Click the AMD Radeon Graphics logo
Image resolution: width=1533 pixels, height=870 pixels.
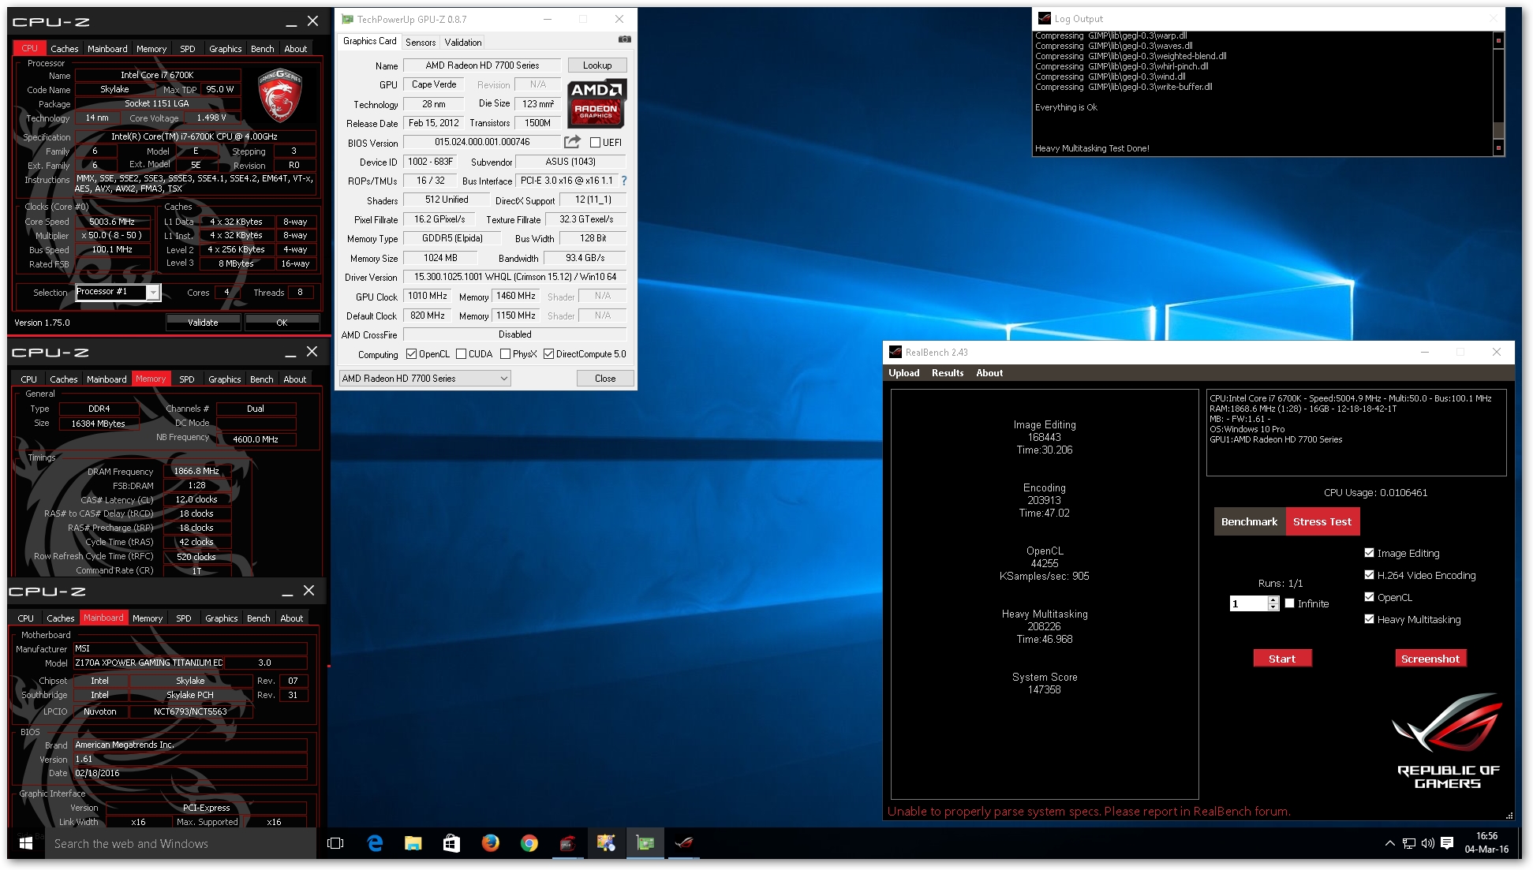point(596,103)
